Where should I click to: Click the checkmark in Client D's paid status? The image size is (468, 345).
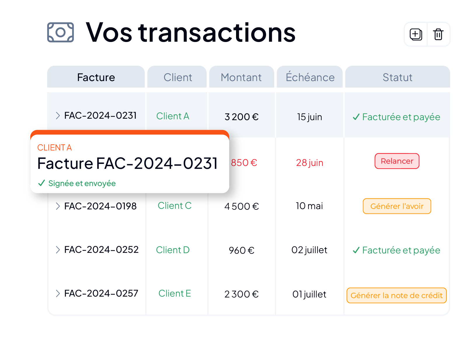pos(356,250)
